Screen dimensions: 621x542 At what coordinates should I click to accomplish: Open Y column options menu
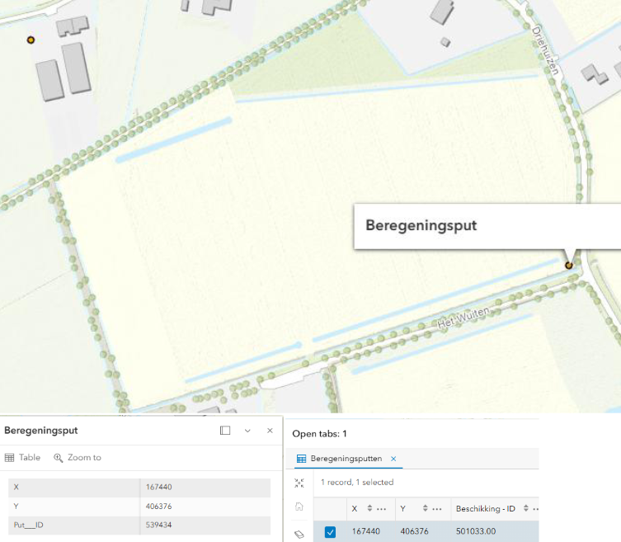439,508
